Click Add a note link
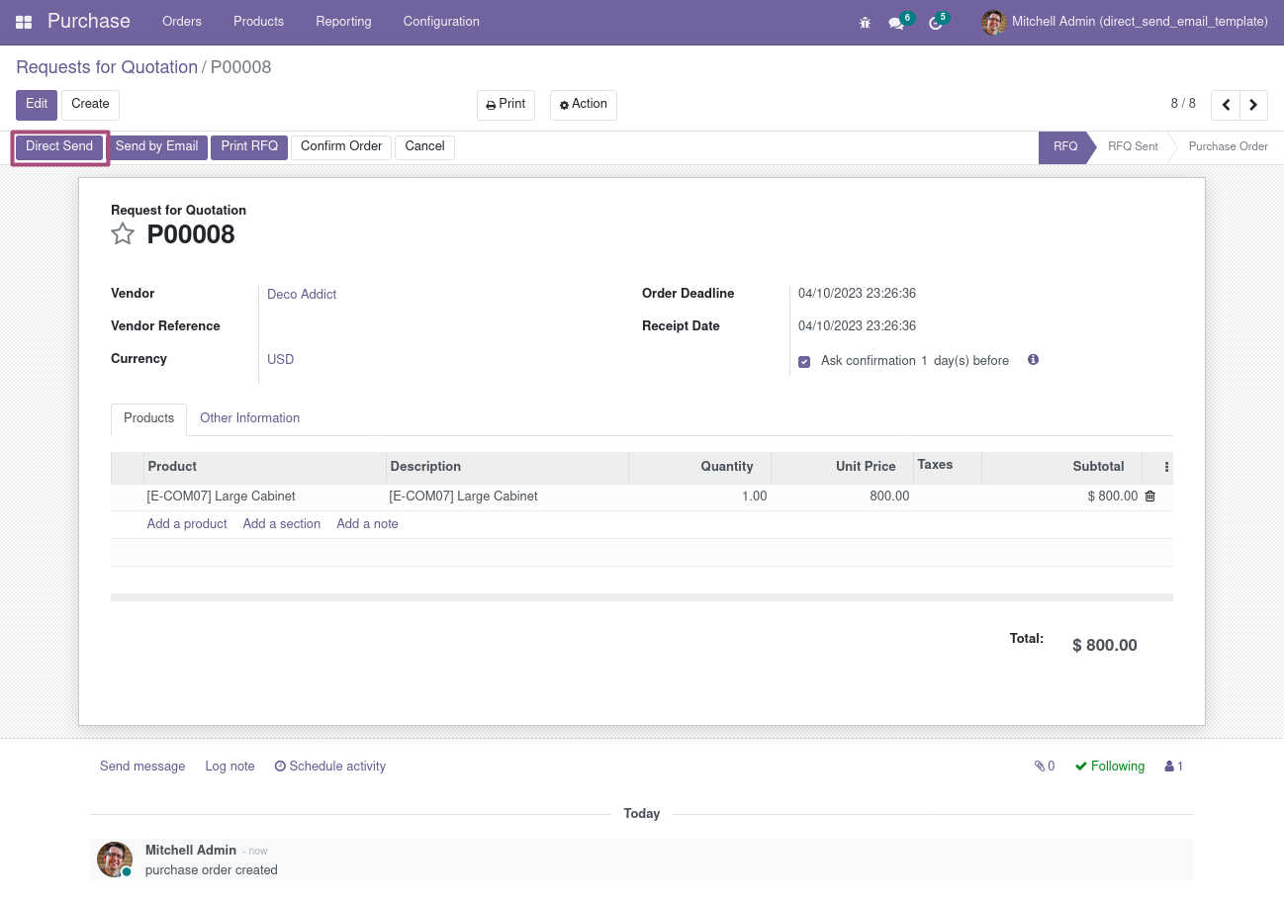The image size is (1284, 906). [x=367, y=524]
